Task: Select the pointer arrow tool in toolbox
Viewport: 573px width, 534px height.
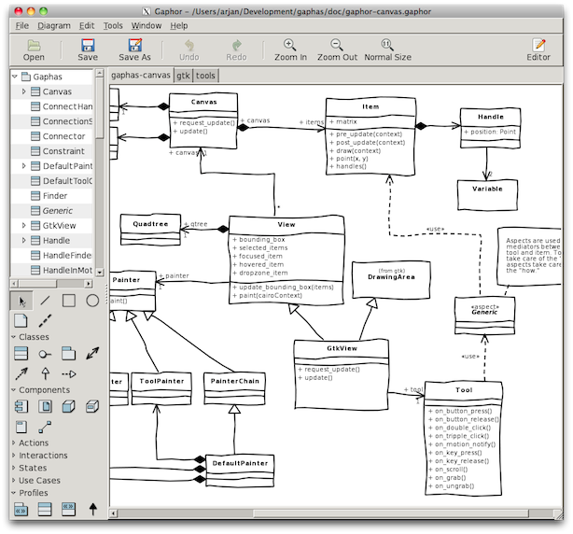Action: tap(21, 301)
